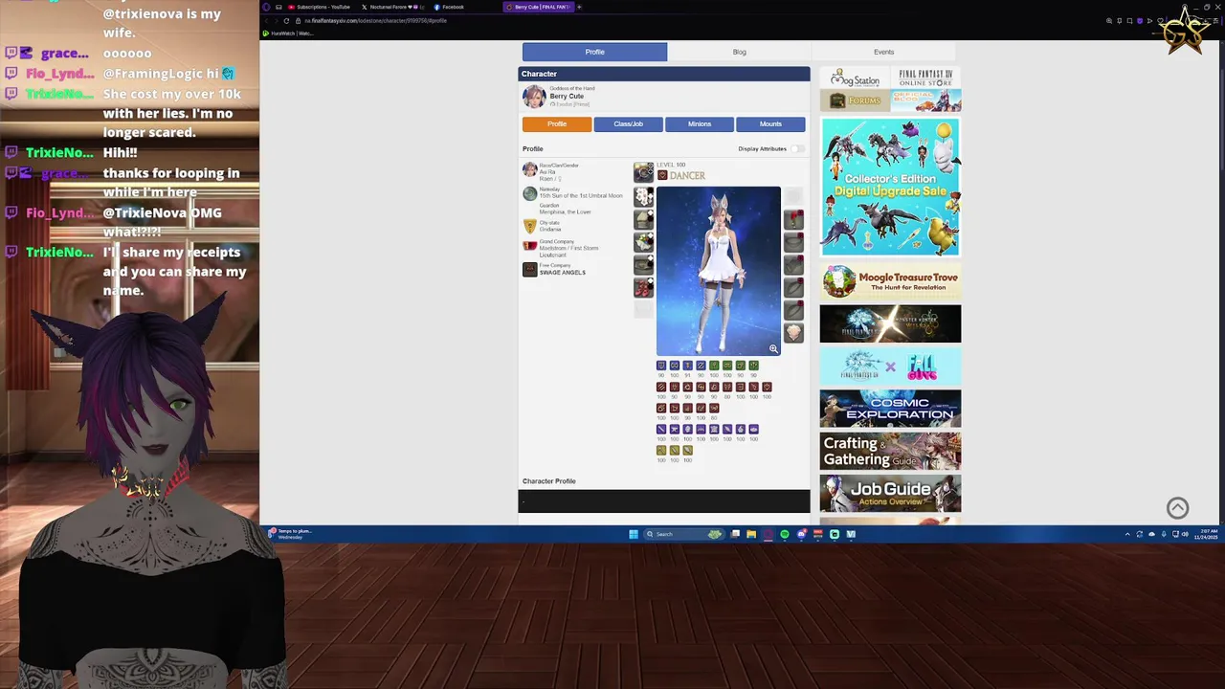Switch to the Subscriptions - YouTube browser tab
This screenshot has width=1225, height=689.
pyautogui.click(x=320, y=7)
